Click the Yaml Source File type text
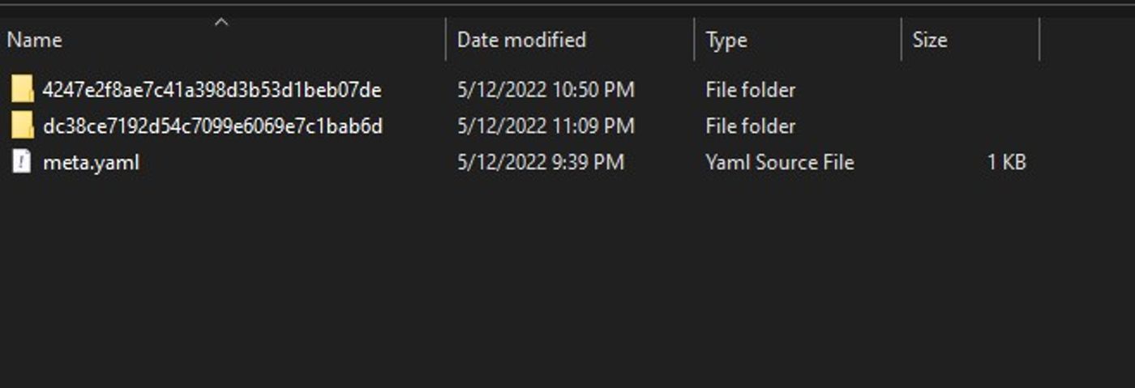Image resolution: width=1135 pixels, height=388 pixels. pos(780,162)
